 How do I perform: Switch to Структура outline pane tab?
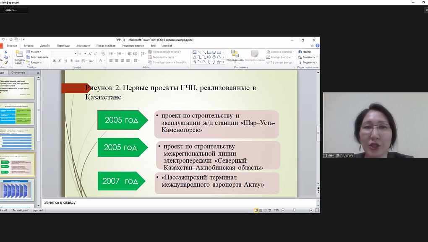tap(18, 73)
